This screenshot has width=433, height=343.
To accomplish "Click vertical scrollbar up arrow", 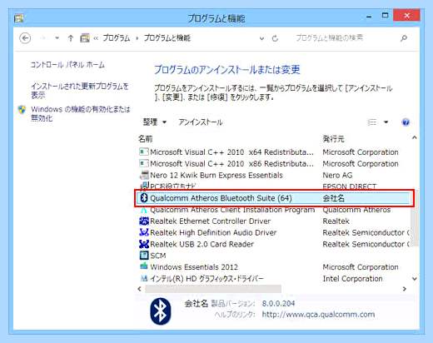I will click(415, 137).
